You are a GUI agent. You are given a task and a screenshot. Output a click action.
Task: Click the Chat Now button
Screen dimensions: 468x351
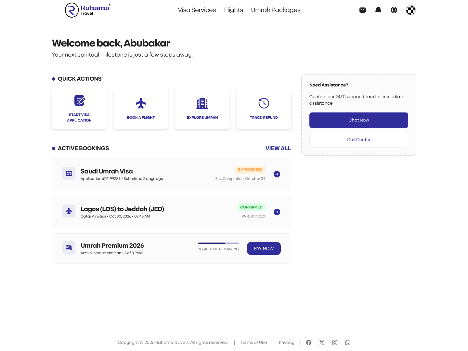(x=359, y=120)
